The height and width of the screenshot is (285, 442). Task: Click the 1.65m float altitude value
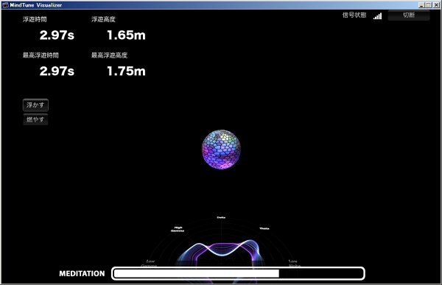tap(126, 35)
